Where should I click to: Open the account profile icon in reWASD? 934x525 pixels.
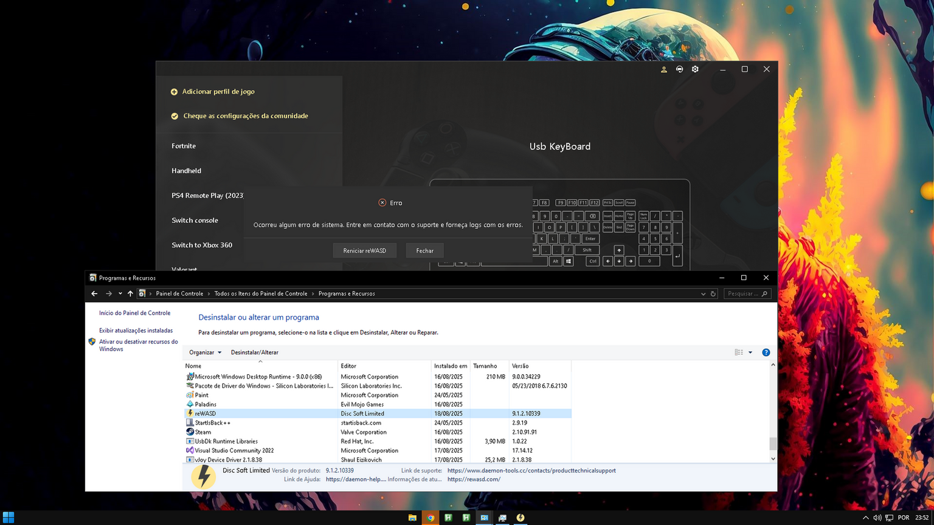coord(664,69)
